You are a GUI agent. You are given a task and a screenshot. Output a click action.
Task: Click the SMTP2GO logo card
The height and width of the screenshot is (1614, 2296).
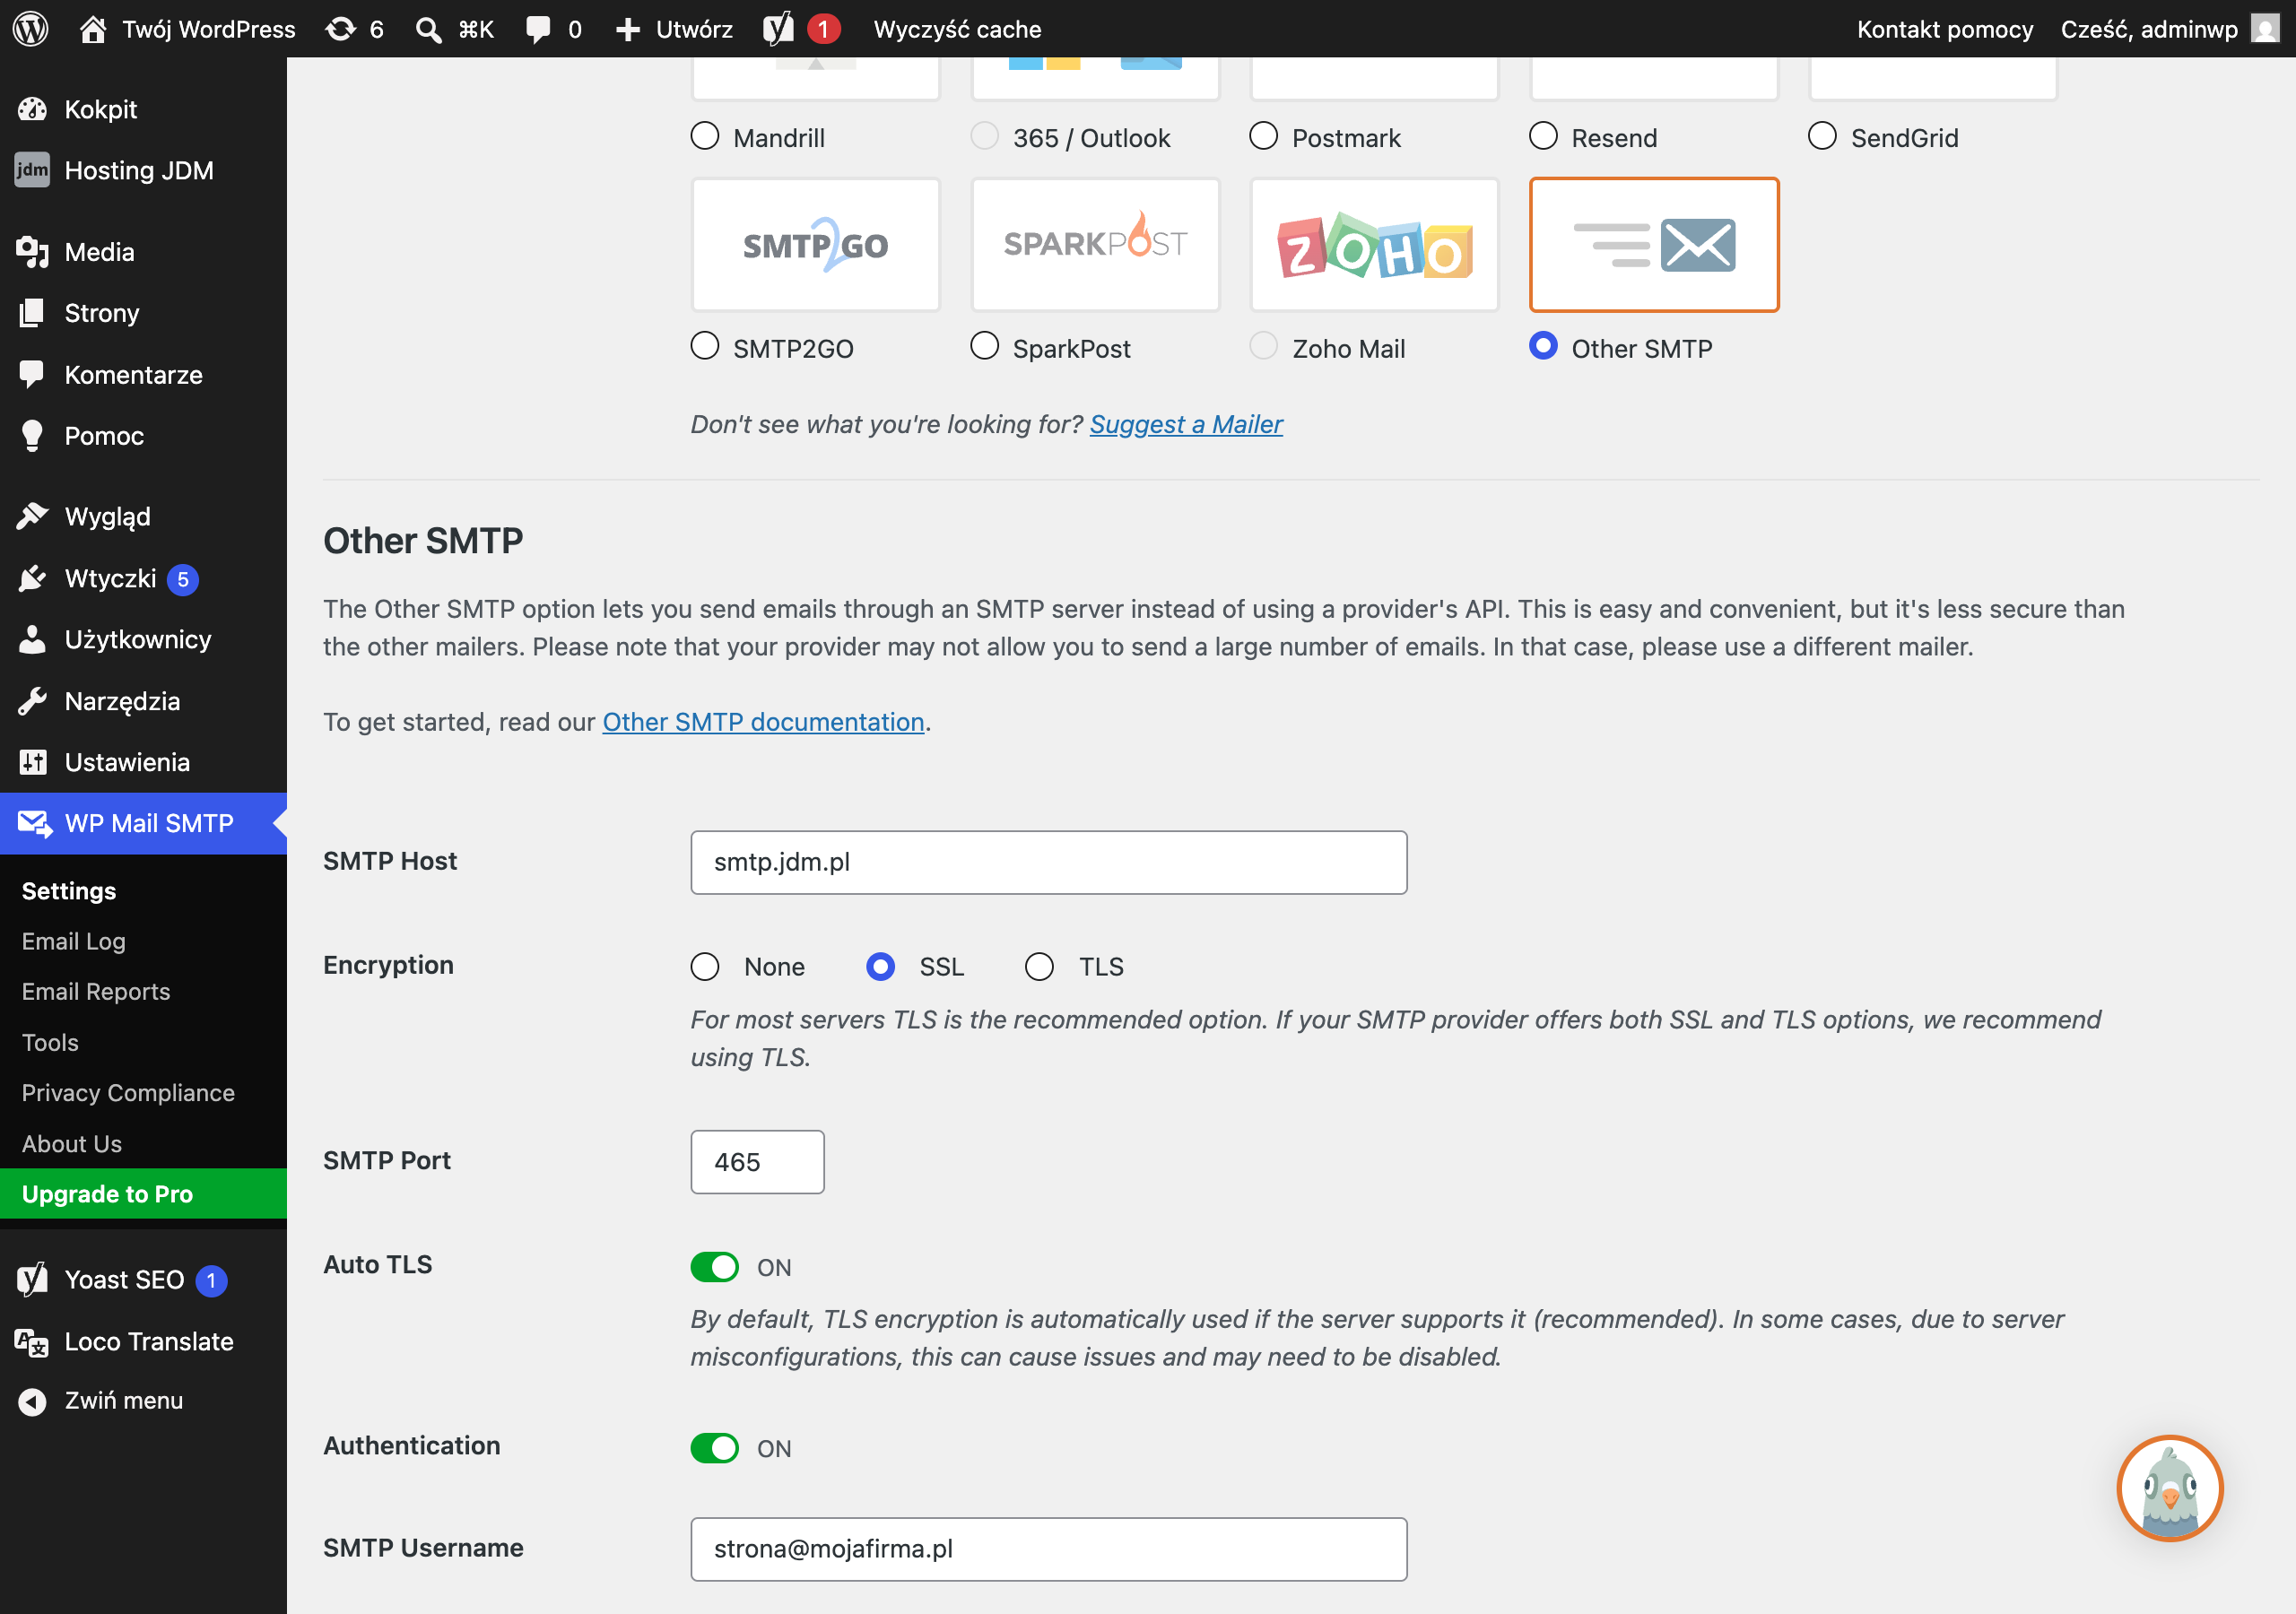tap(816, 245)
